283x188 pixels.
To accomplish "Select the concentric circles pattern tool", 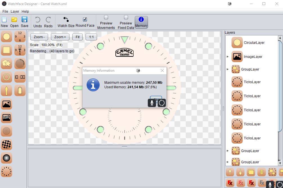I will click(6, 131).
